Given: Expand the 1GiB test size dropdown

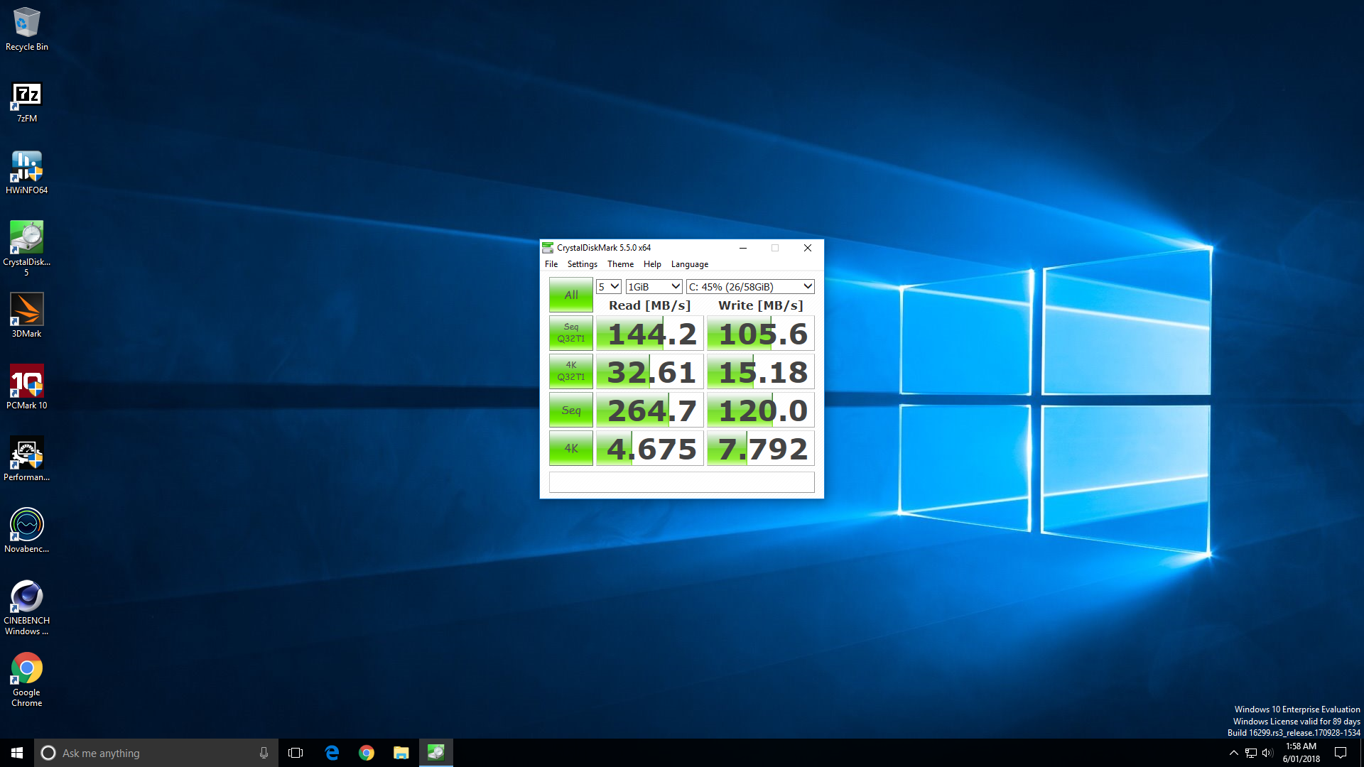Looking at the screenshot, I should point(654,286).
